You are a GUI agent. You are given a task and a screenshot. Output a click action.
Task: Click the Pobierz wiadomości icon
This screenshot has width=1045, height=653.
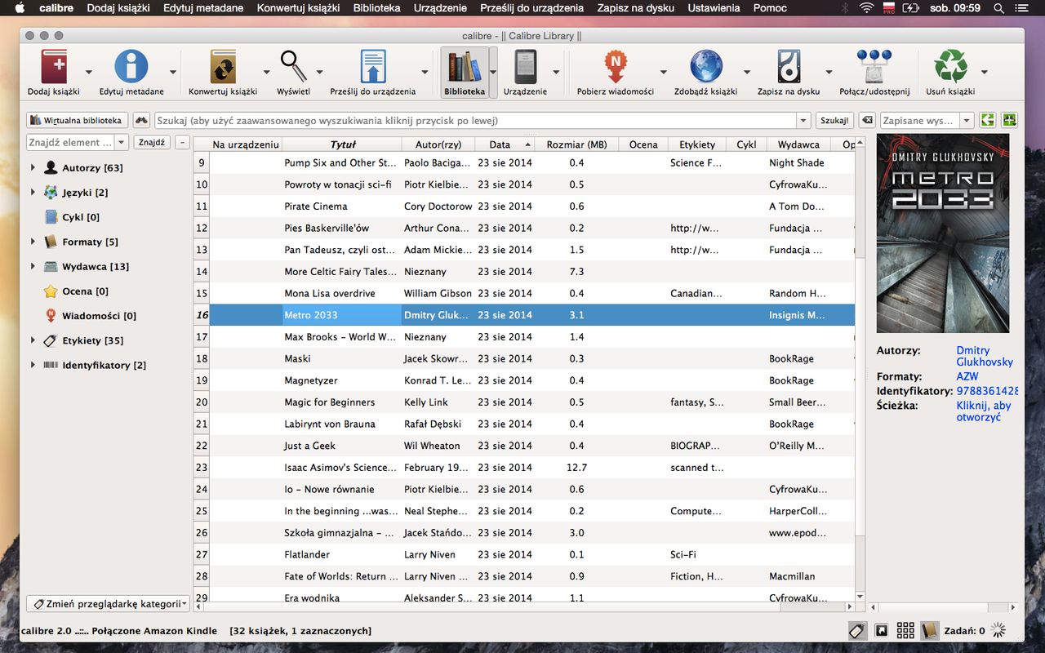pyautogui.click(x=616, y=67)
